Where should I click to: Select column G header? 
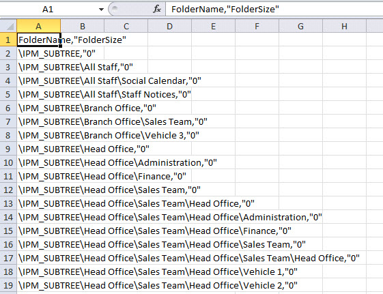tap(300, 26)
